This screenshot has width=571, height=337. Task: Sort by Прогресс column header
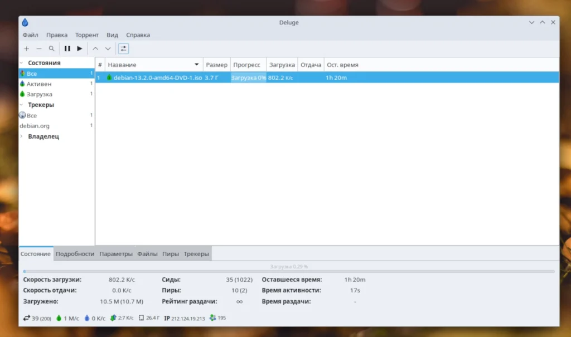[x=248, y=65]
